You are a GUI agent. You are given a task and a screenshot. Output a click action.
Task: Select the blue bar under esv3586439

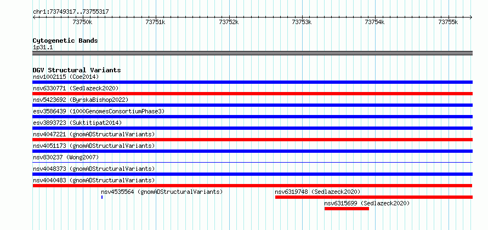252,117
